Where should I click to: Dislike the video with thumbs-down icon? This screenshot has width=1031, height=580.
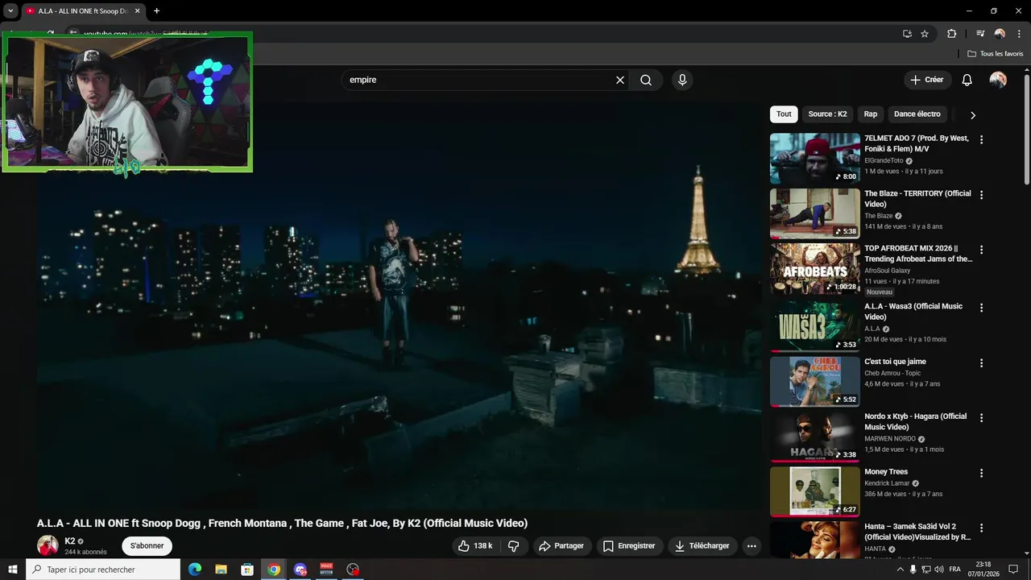click(x=514, y=545)
